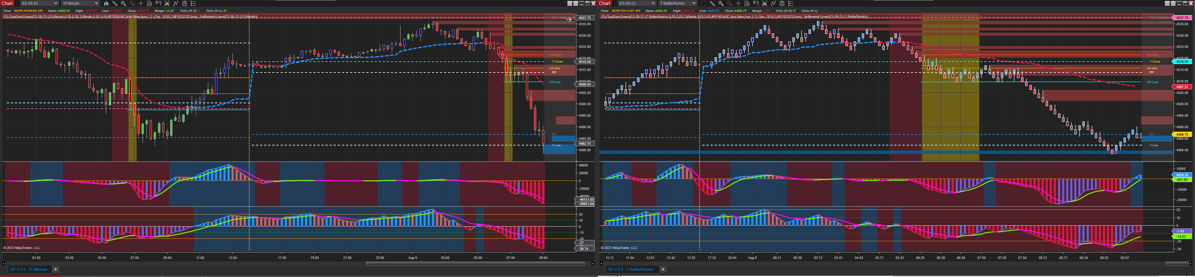Click the OR-Mid label in BetterRenko chart
This screenshot has width=1195, height=277.
click(x=1152, y=68)
